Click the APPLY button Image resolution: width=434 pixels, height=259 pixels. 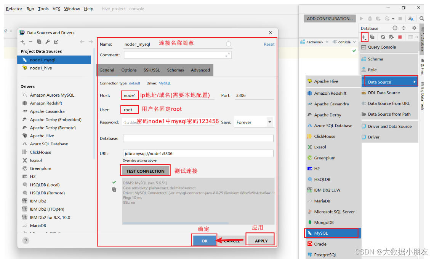pos(261,241)
